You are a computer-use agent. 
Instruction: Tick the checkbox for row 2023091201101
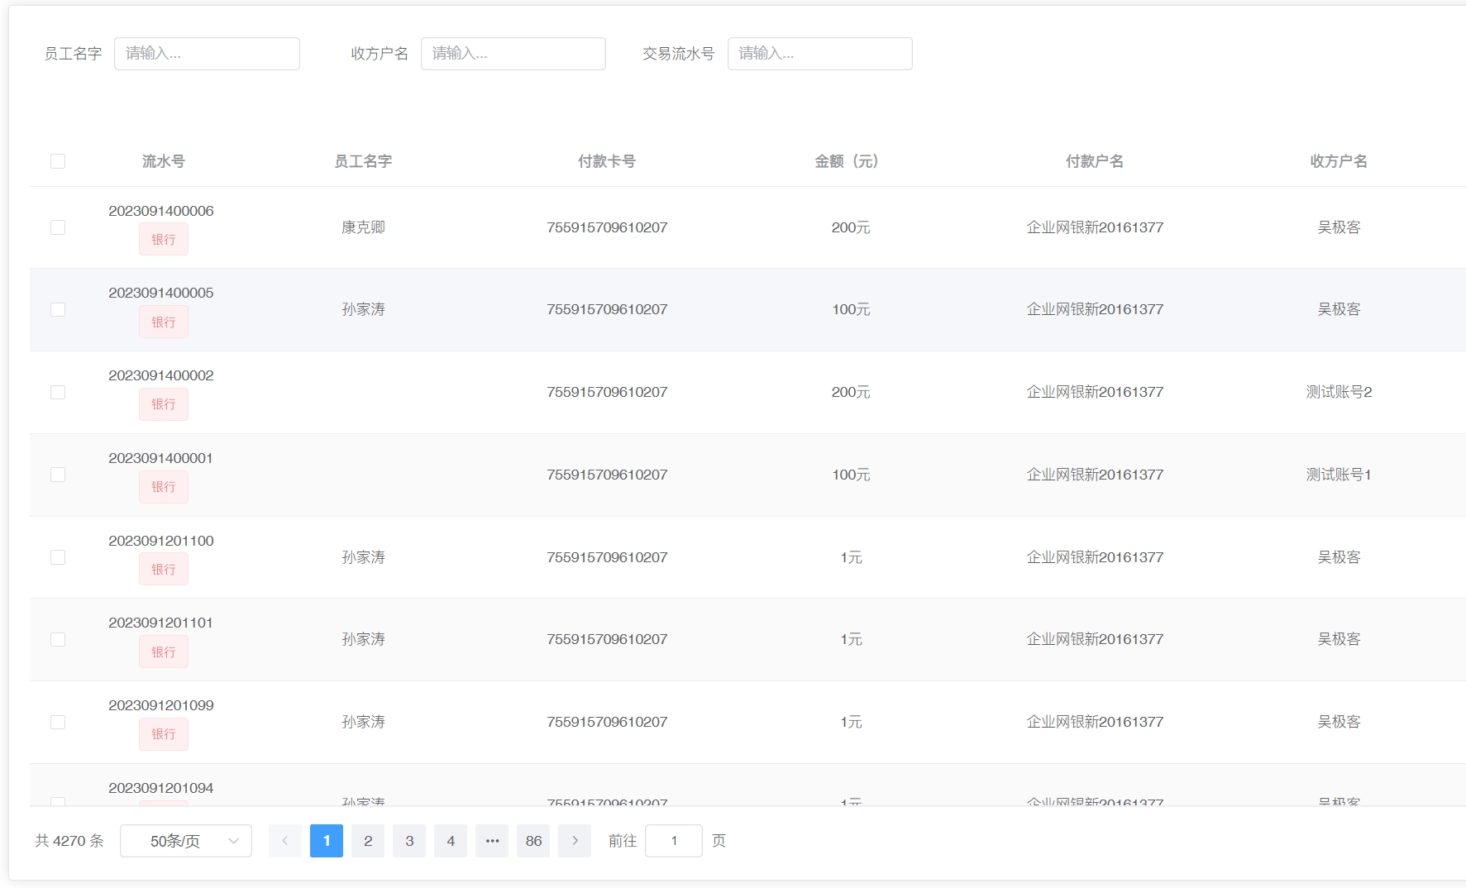(x=58, y=639)
